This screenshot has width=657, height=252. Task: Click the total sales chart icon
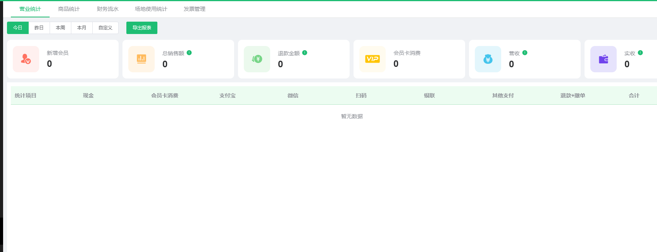point(141,59)
